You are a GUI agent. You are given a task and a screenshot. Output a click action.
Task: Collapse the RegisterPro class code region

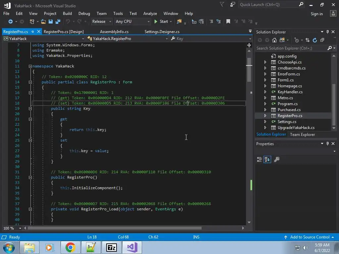click(30, 82)
